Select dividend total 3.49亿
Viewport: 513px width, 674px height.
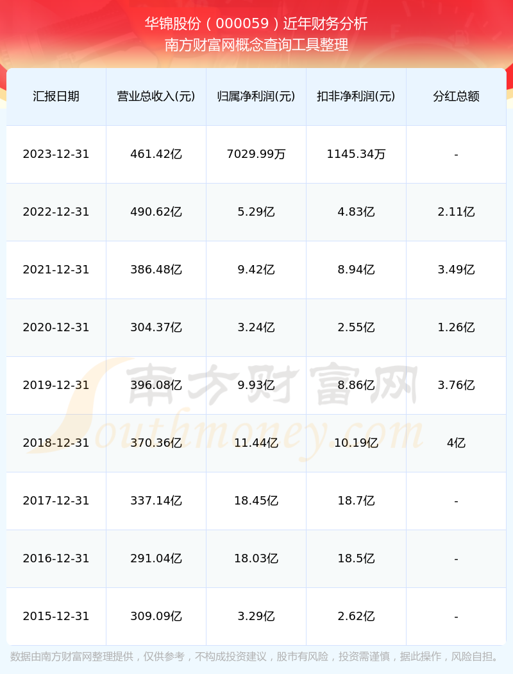point(457,270)
